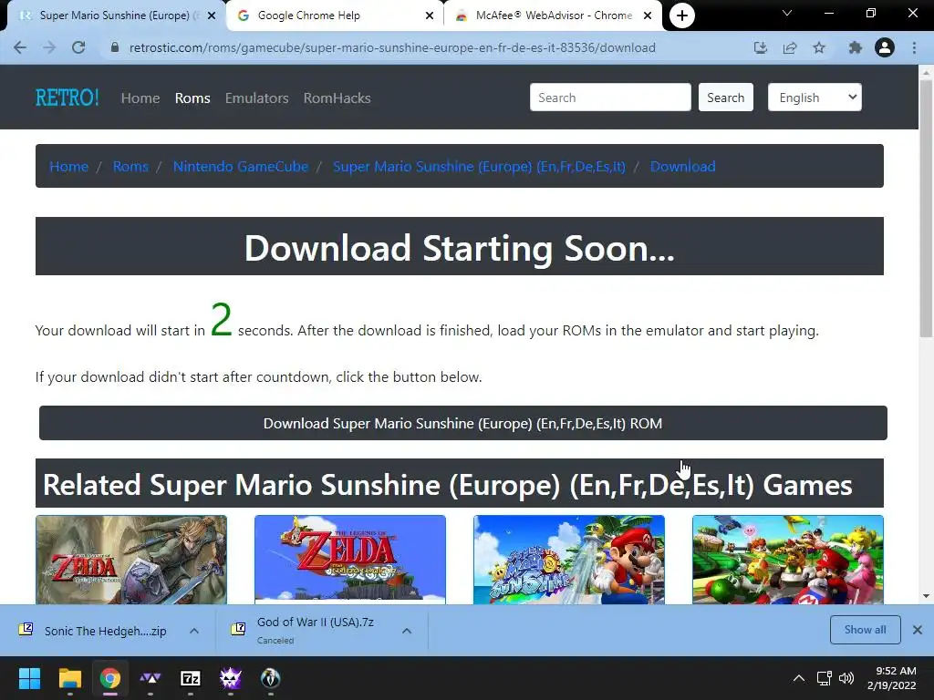The width and height of the screenshot is (934, 700).
Task: Click the Nintendo GameCube breadcrumb link
Action: click(x=241, y=167)
